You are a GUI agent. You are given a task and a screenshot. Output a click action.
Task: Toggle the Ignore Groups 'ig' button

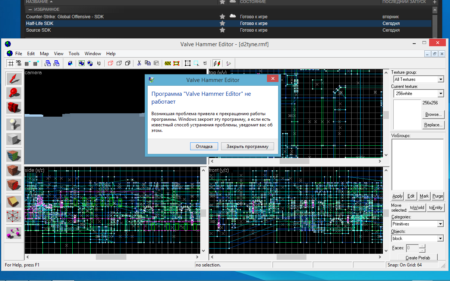(99, 63)
